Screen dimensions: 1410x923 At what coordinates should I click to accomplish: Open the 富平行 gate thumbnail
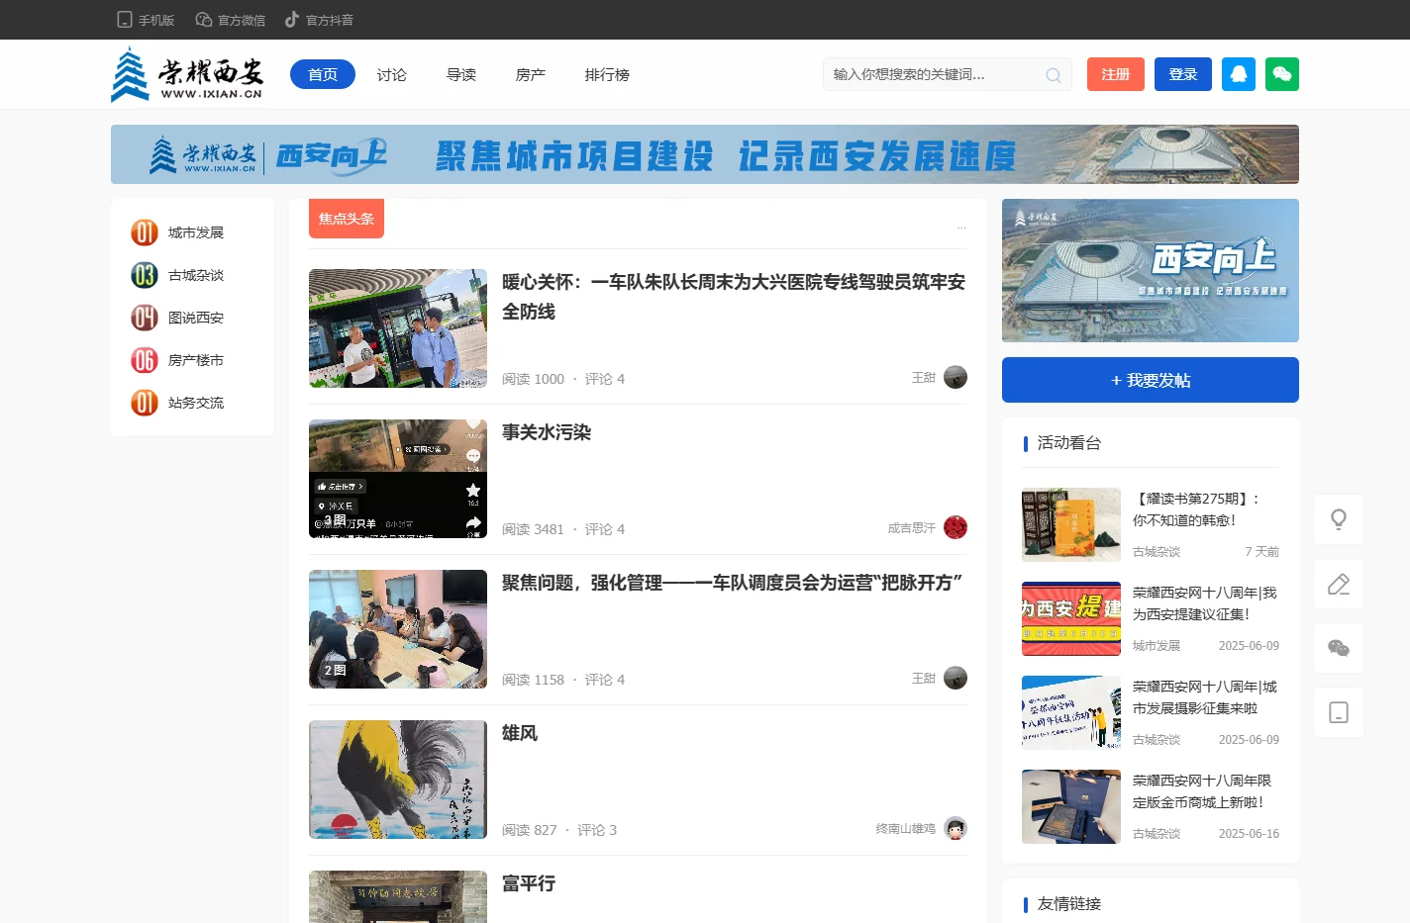398,896
